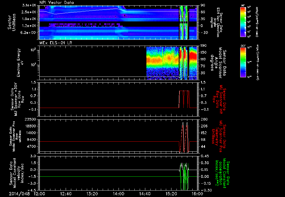This screenshot has width=285, height=197.
Task: Click the '206' telemetry tick value
Action: 203,126
